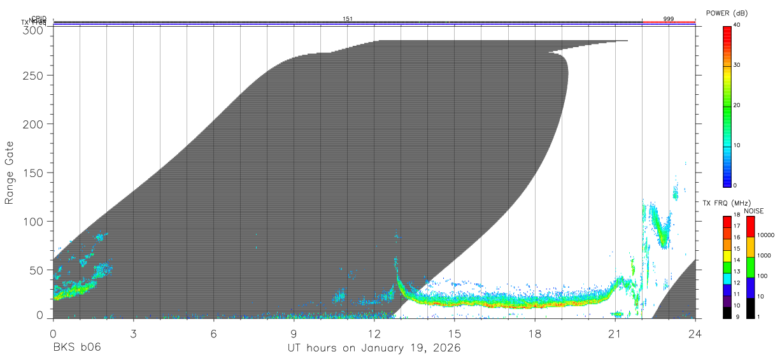Pick the purple 10 MHz TX FRQ swatch
Screen dimensions: 782x361
pyautogui.click(x=727, y=301)
